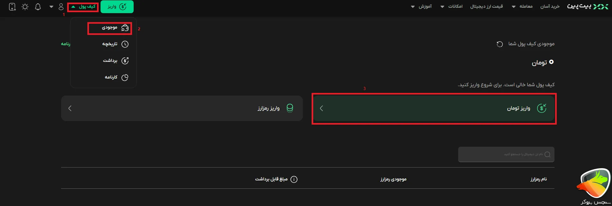The width and height of the screenshot is (612, 206).
Task: Open قیمت ارز دیجیتال page
Action: pyautogui.click(x=486, y=6)
